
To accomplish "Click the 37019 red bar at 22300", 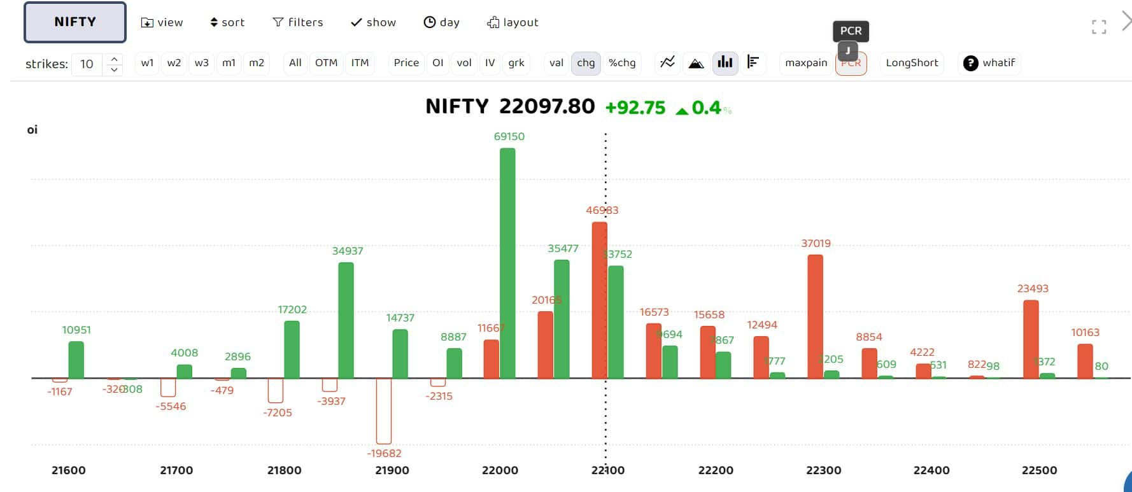I will (x=815, y=317).
